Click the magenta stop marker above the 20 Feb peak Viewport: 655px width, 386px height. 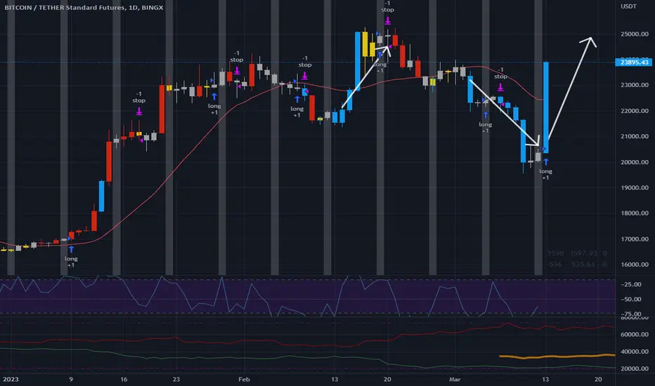[388, 20]
